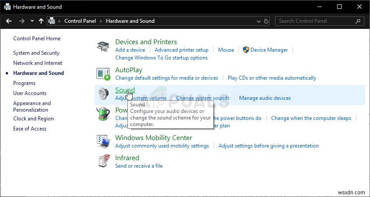Open the Power Options battery icon
Screen dimensions: 370x197
[103, 115]
